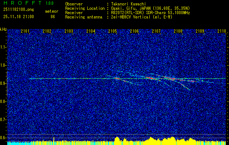
Task: Click the 'Receiving Location' label
Action: (85, 8)
